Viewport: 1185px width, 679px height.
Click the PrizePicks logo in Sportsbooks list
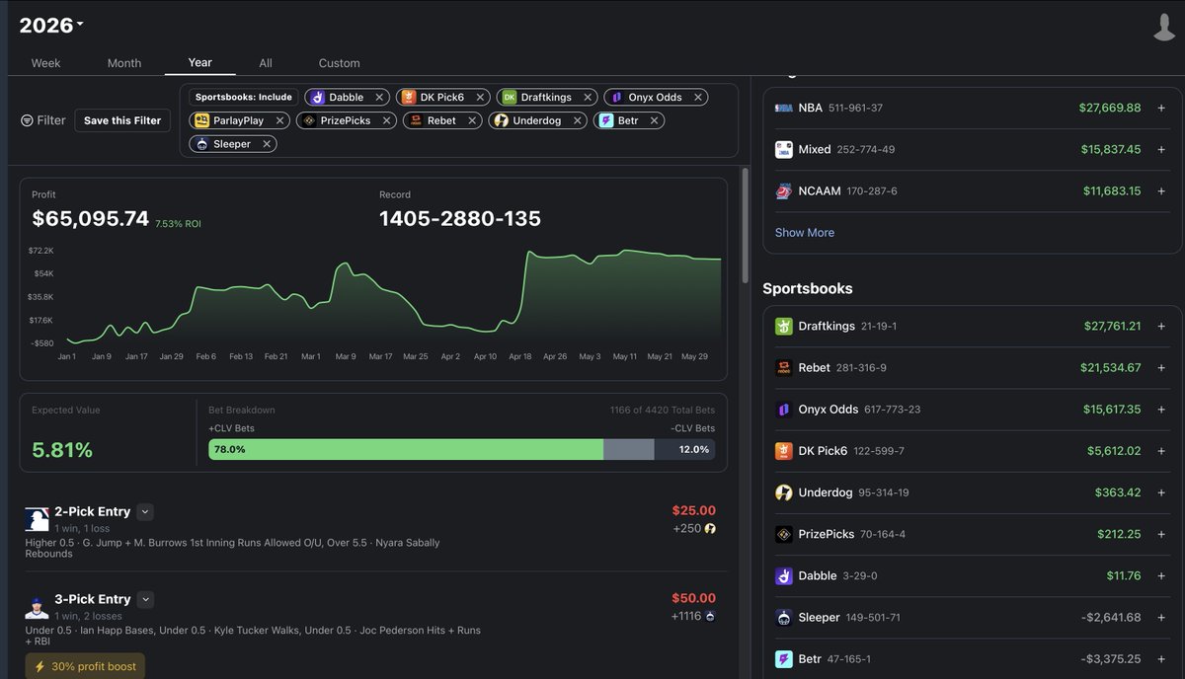coord(784,534)
